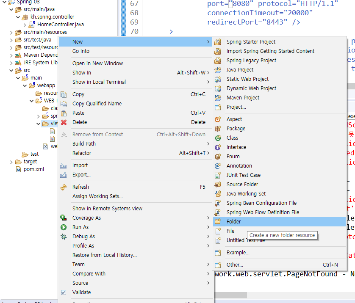Click editor line number 69

coord(134,22)
